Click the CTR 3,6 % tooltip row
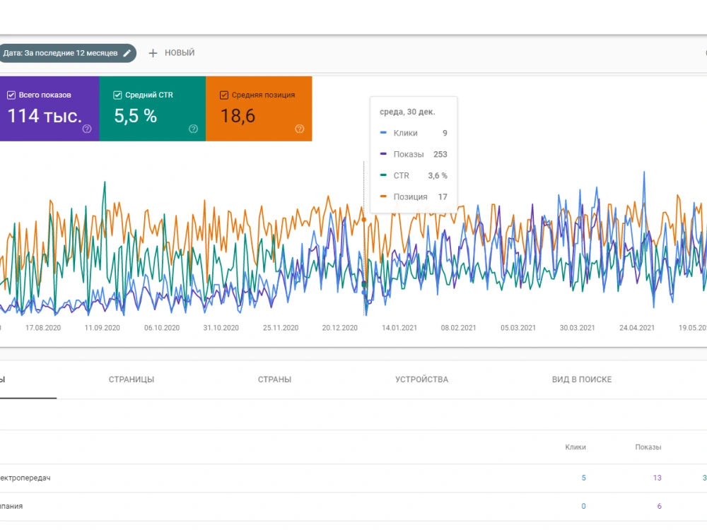The height and width of the screenshot is (530, 707). coord(414,175)
